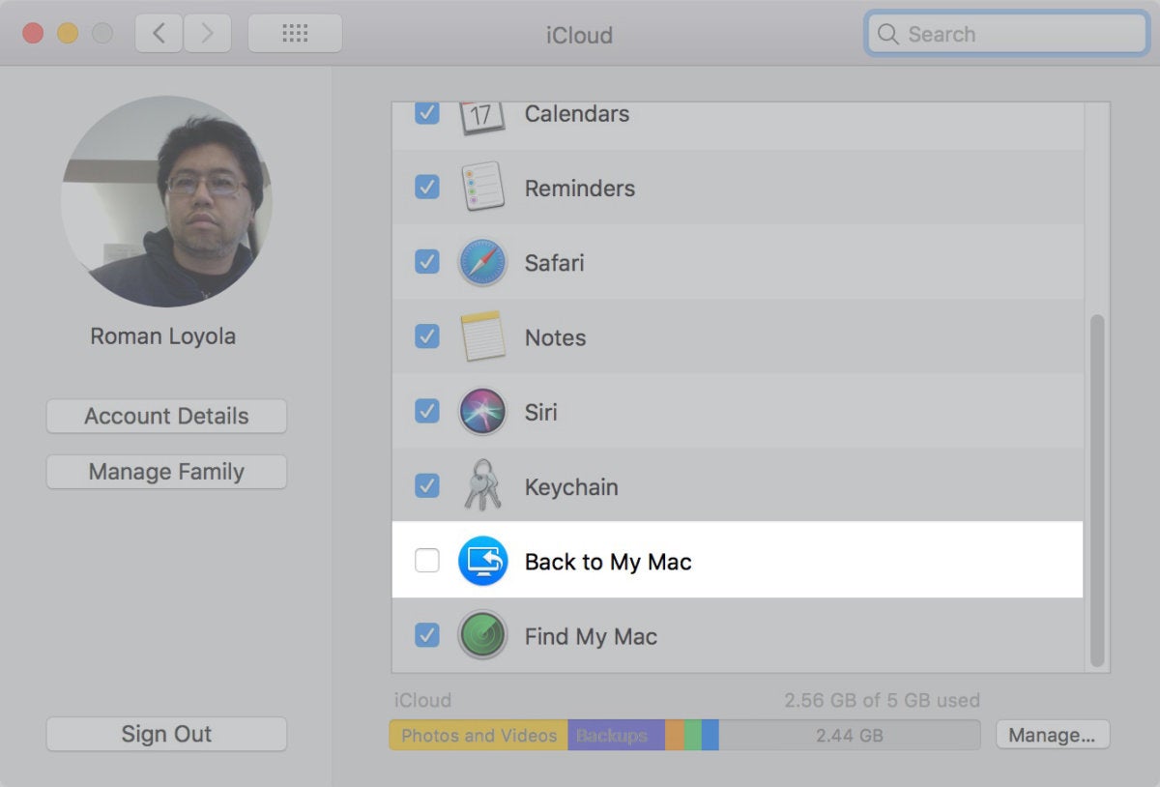Select the Find My Mac radar icon
1160x787 pixels.
tap(482, 636)
